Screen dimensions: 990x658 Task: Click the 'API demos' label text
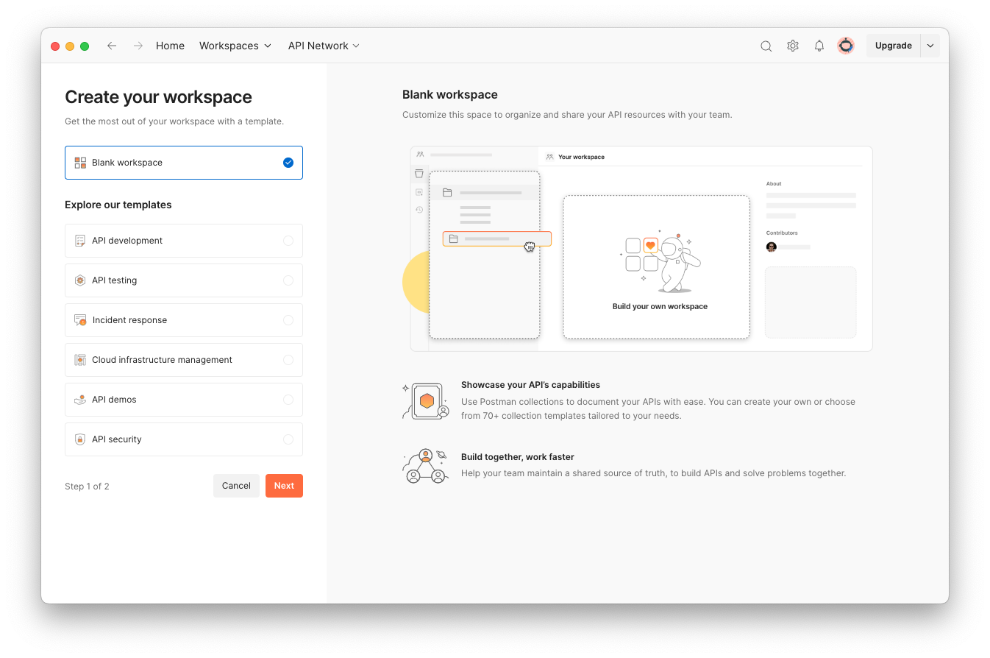click(114, 400)
